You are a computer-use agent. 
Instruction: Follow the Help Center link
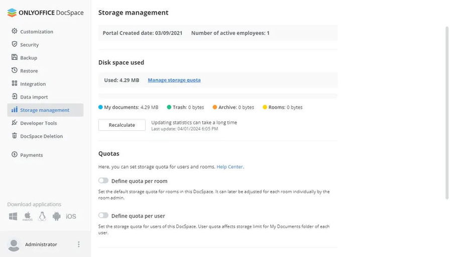230,166
